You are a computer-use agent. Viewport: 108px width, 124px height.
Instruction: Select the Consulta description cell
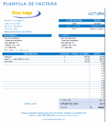click(8, 57)
